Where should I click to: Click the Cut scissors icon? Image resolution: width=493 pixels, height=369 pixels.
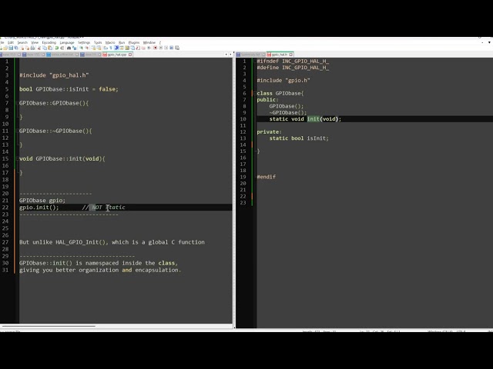point(39,48)
